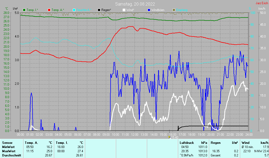Click the 'Wind' table column header
Viewport: 269px width, 158px height.
[x=245, y=143]
